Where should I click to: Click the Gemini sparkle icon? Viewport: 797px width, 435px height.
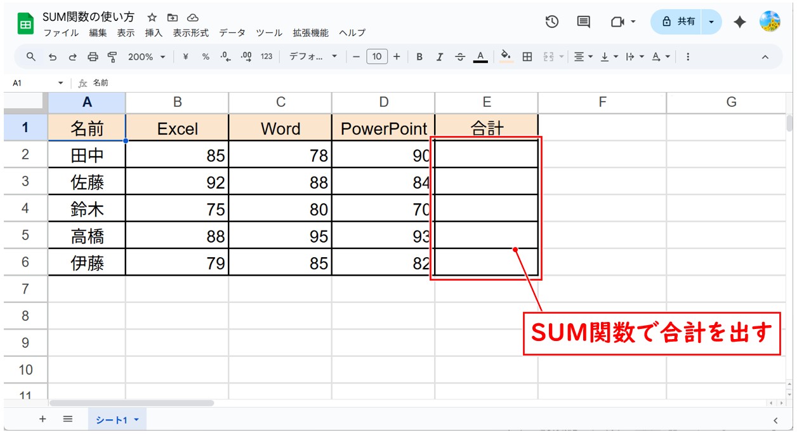739,22
